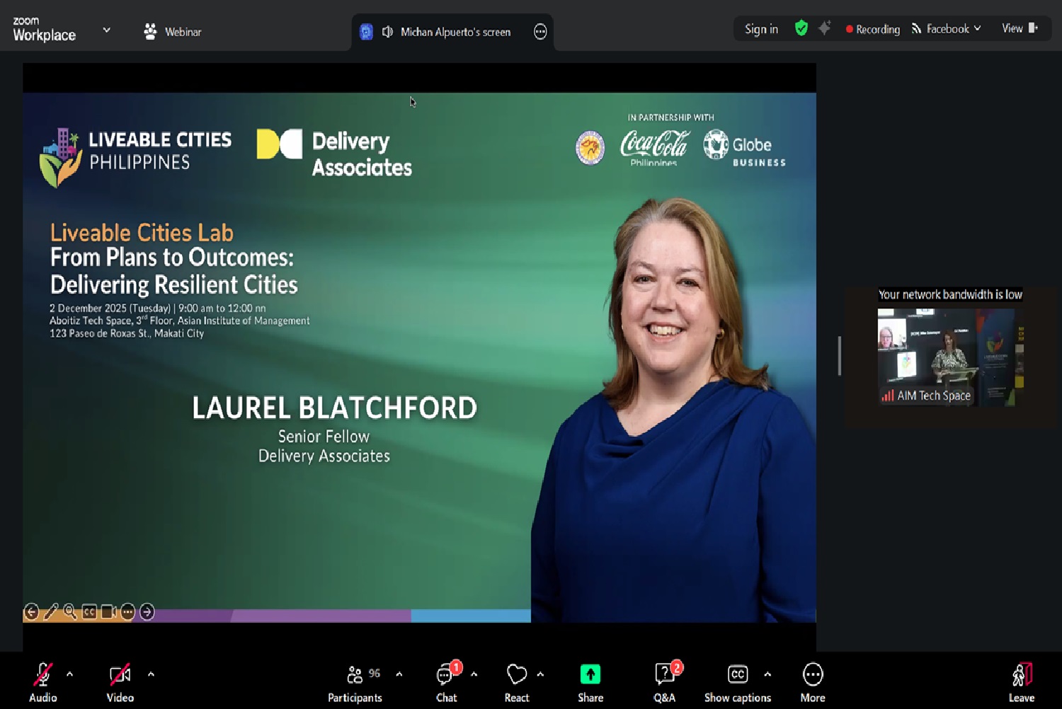Click the React heart icon
This screenshot has height=709, width=1062.
[x=516, y=674]
